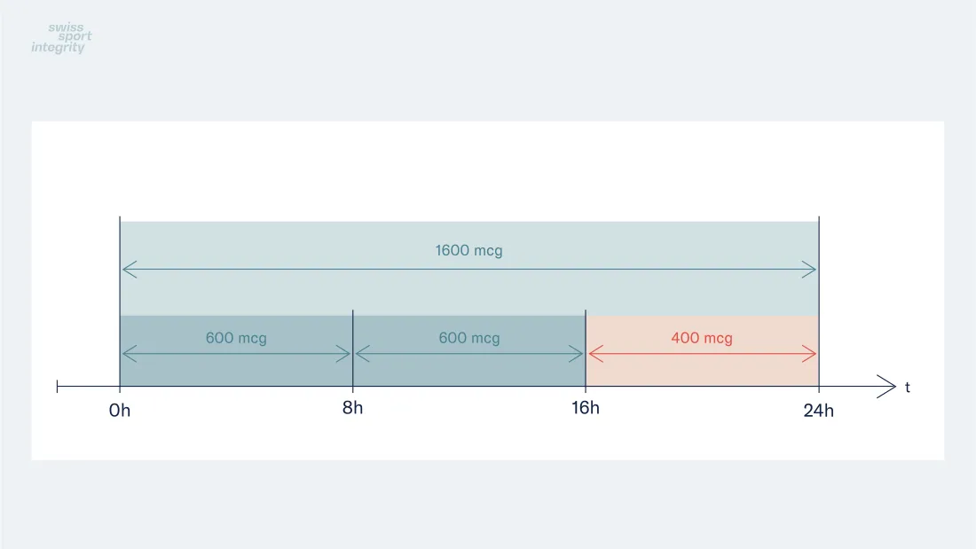The image size is (976, 549).
Task: Click the start tick of the time axis
Action: (58, 387)
